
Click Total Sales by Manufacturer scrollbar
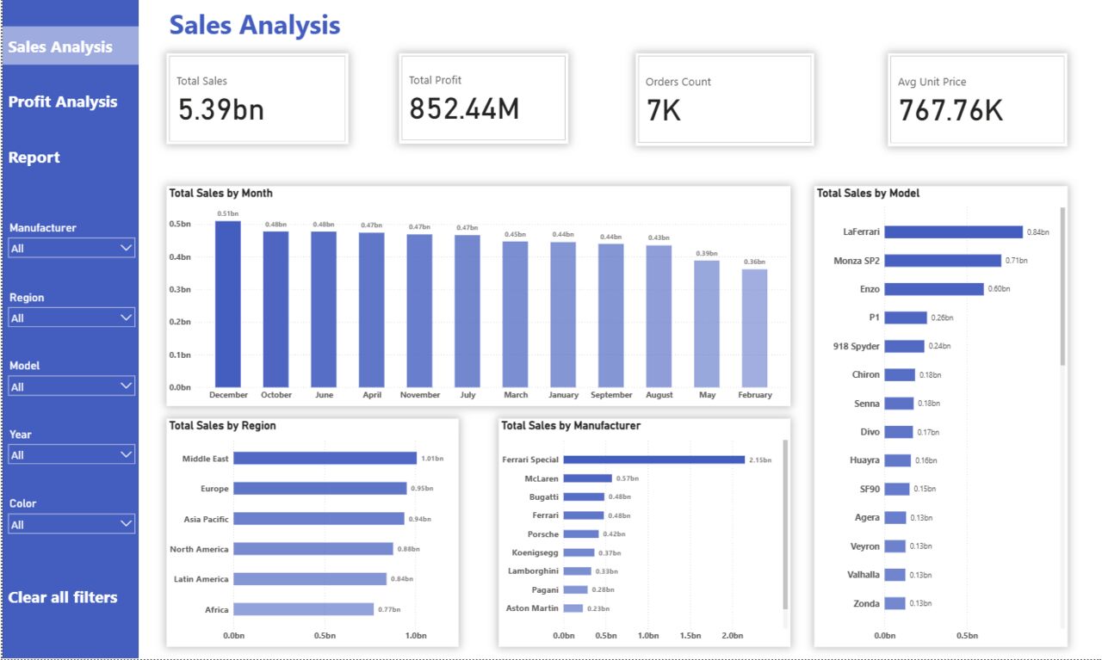[x=784, y=524]
